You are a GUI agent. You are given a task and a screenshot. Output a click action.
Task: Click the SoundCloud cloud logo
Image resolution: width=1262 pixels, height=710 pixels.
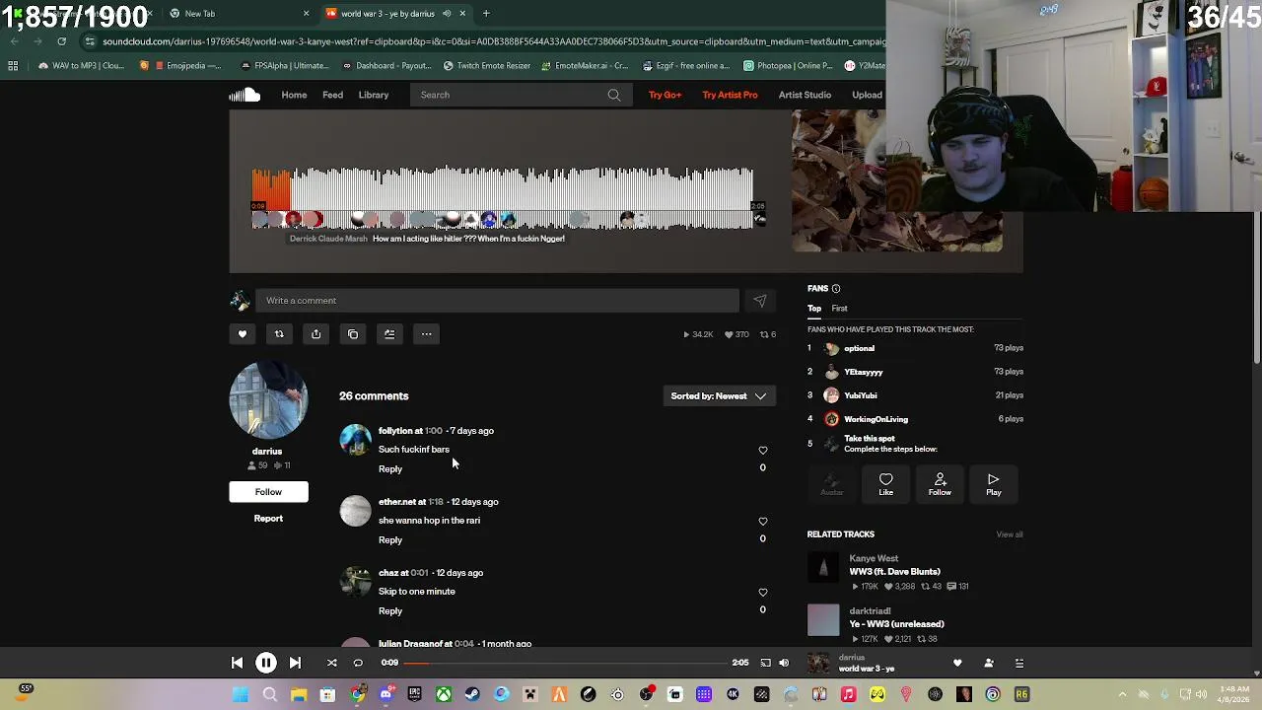(245, 95)
